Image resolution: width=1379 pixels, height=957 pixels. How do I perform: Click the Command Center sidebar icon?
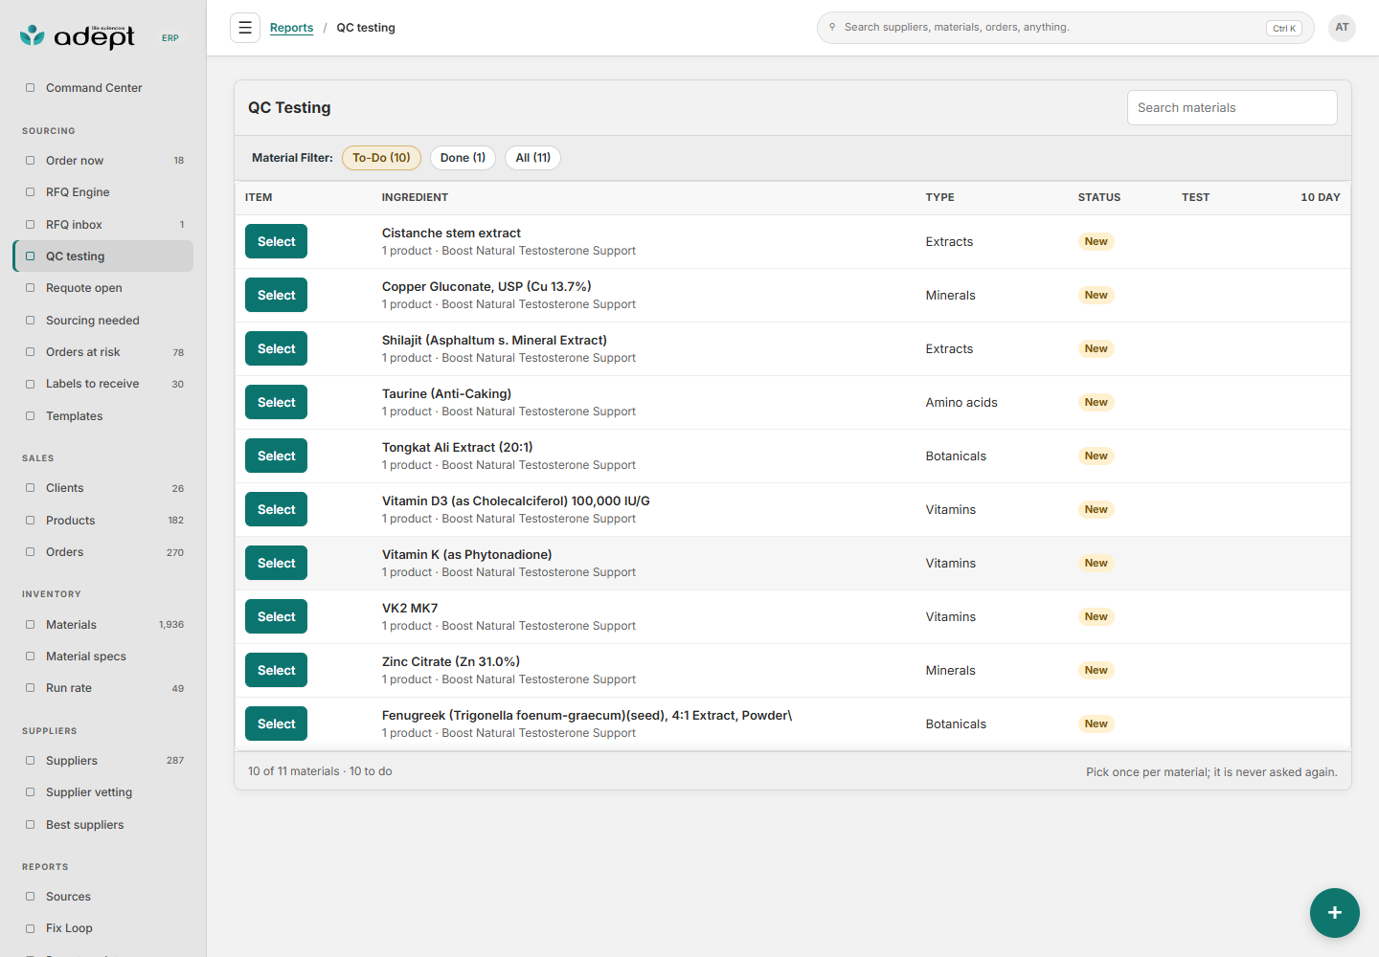[x=30, y=88]
